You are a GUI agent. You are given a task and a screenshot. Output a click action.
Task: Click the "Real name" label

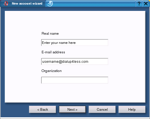coord(50,34)
